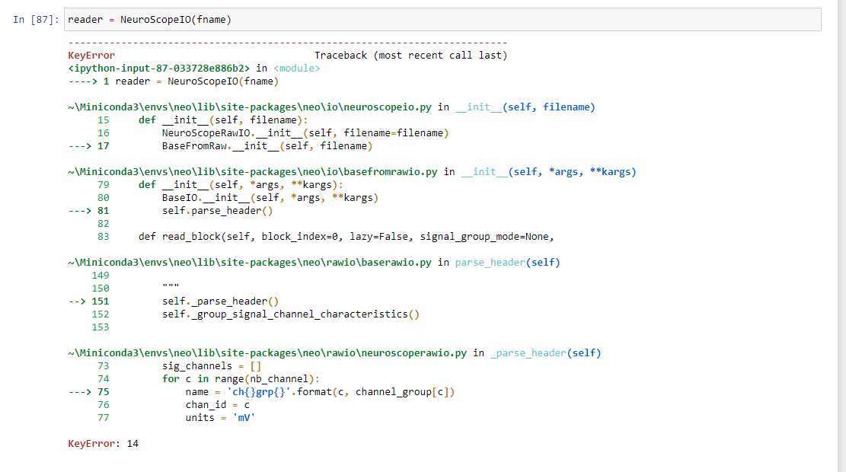Click line 73 'sig_channels = []' code

tap(212, 365)
